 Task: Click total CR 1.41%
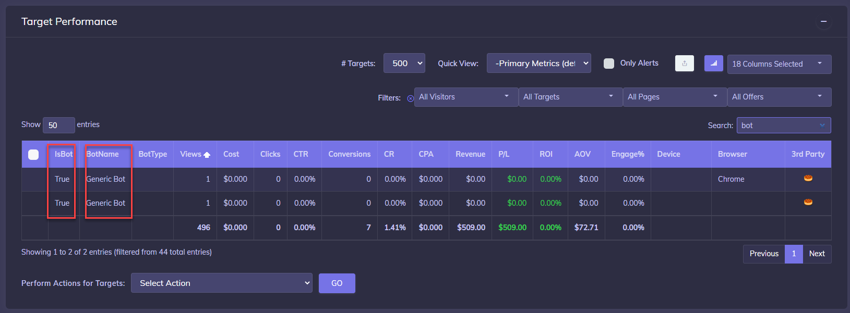pos(395,228)
